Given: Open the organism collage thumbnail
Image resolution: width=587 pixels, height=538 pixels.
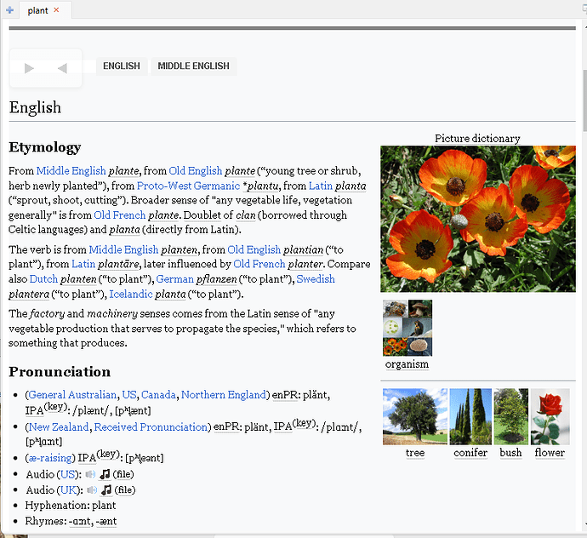Looking at the screenshot, I should tap(407, 328).
